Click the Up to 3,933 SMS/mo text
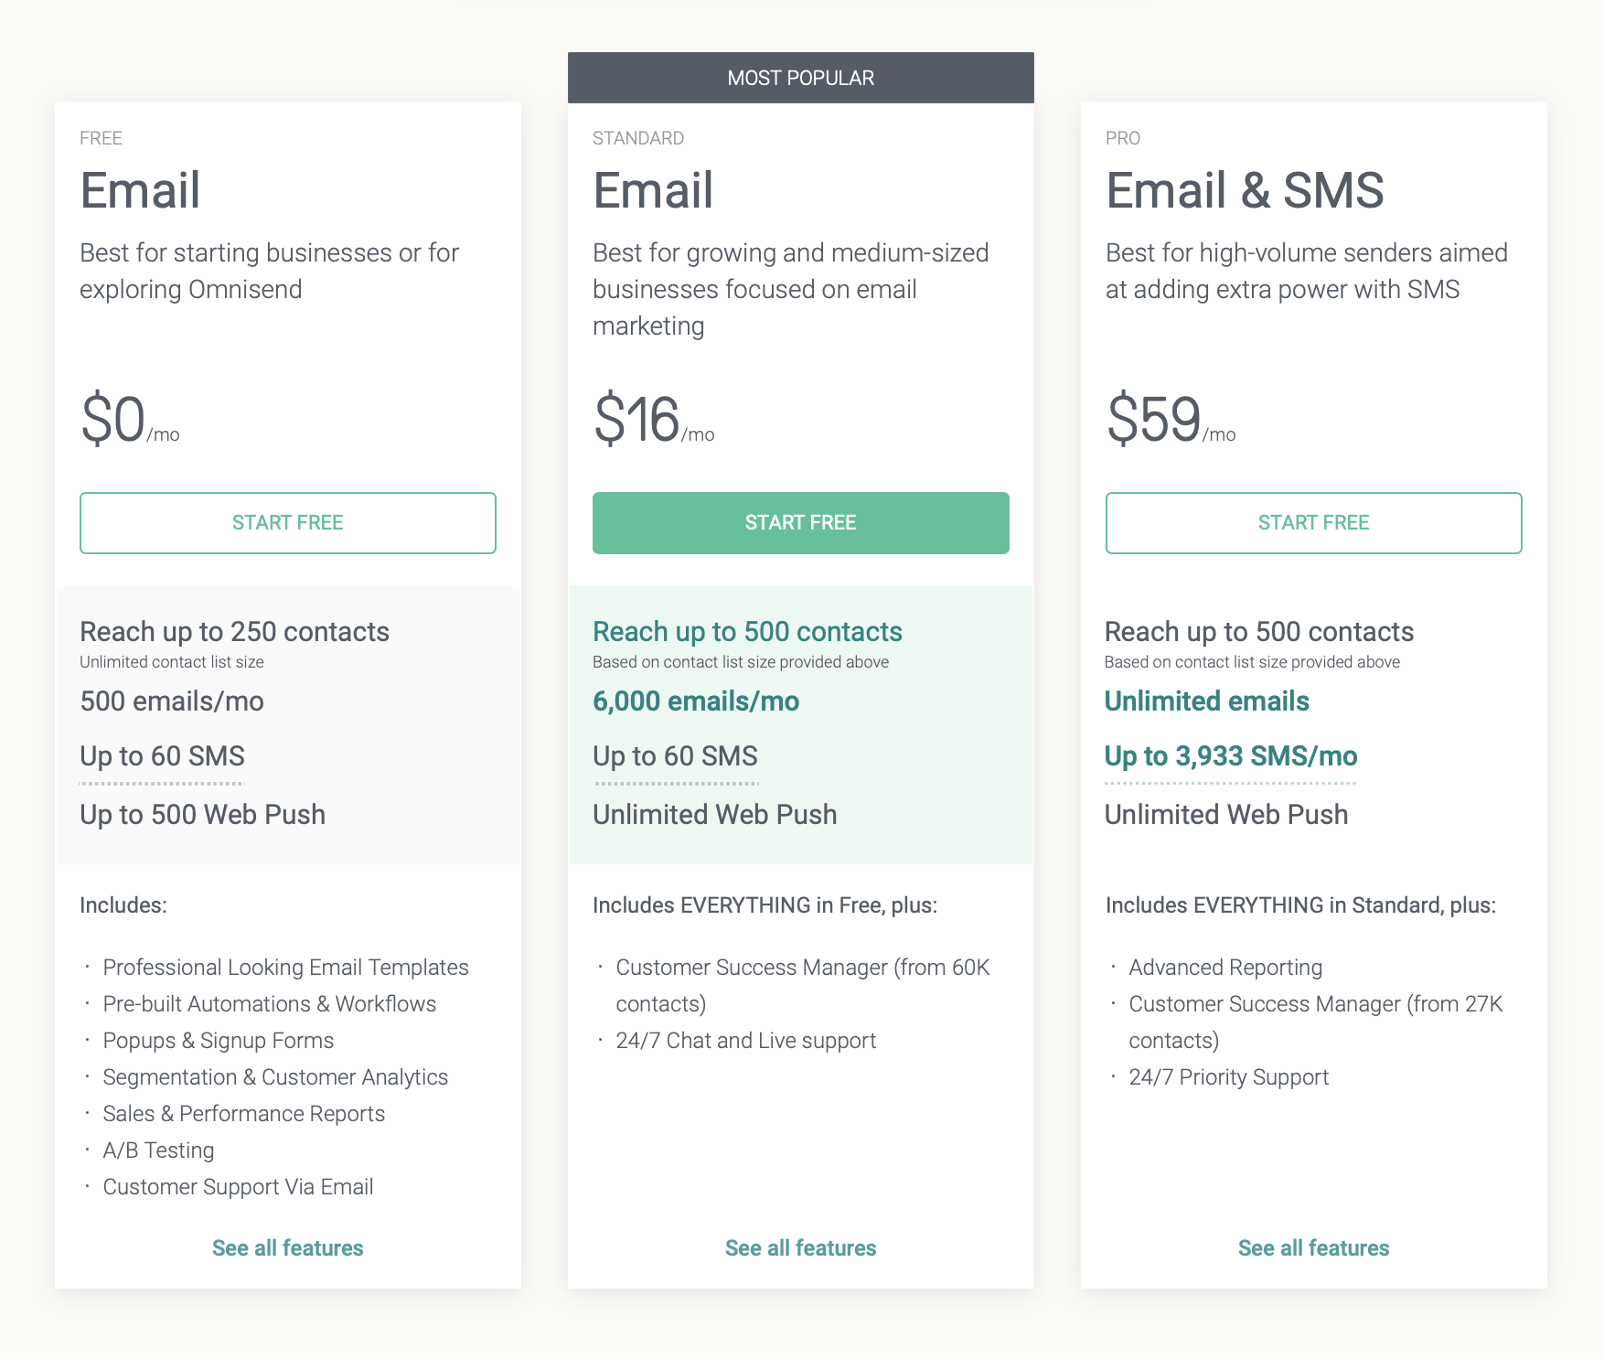Image resolution: width=1604 pixels, height=1359 pixels. pyautogui.click(x=1230, y=756)
